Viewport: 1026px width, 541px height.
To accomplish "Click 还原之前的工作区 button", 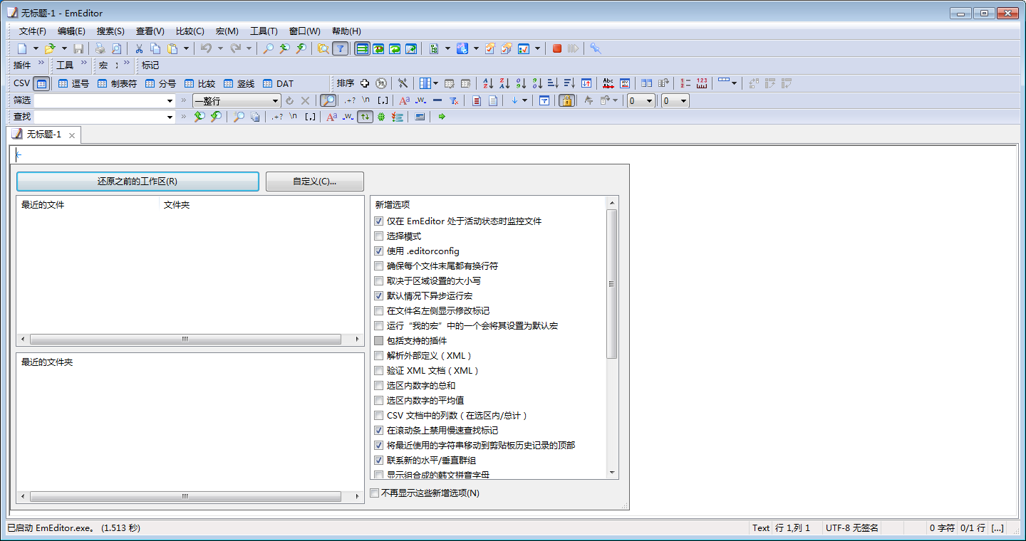I will coord(138,182).
